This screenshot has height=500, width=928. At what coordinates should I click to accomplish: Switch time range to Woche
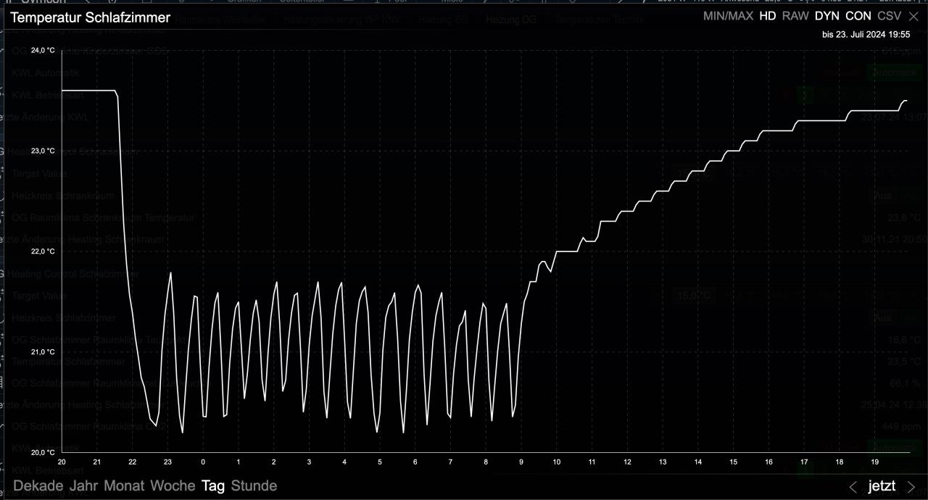(173, 486)
